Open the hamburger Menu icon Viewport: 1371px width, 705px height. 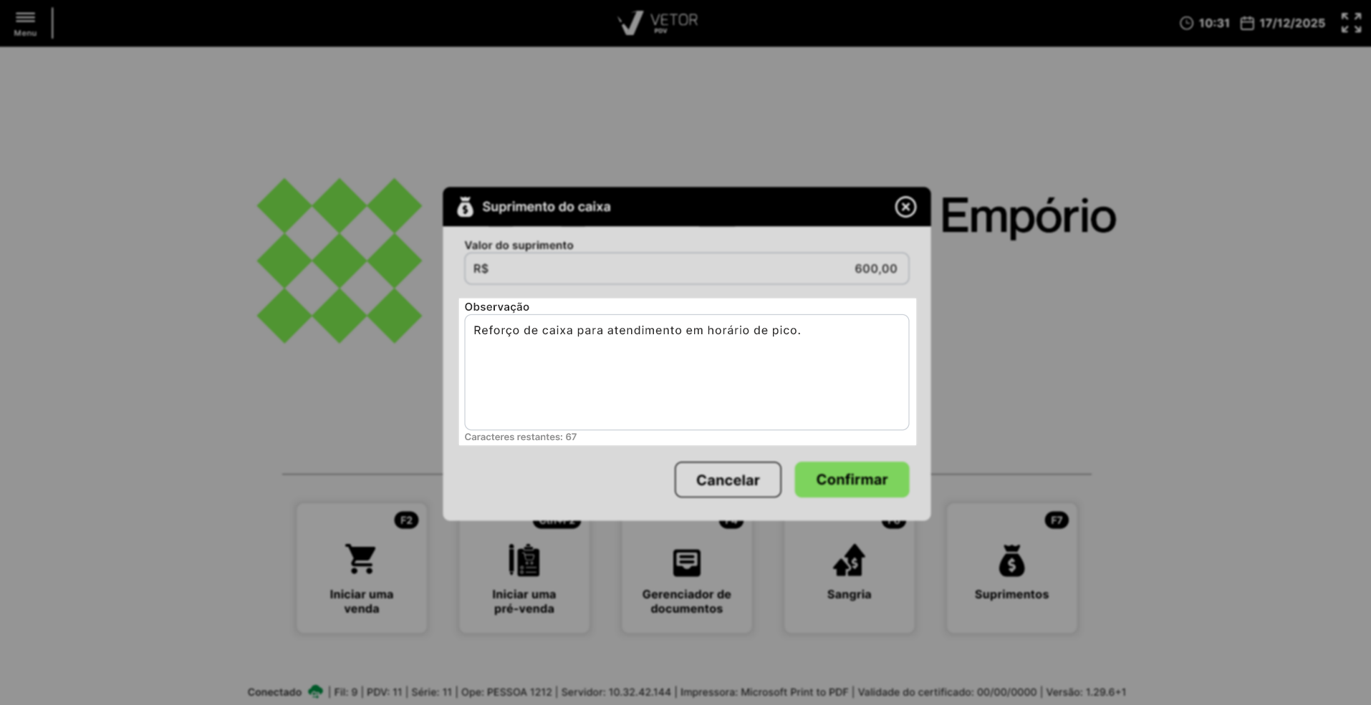[25, 23]
